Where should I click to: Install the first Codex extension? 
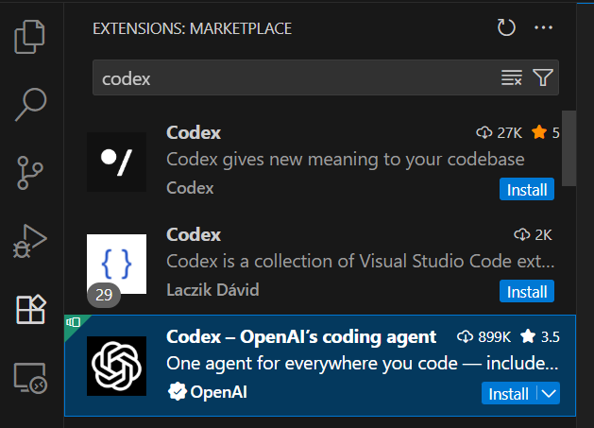tap(527, 189)
